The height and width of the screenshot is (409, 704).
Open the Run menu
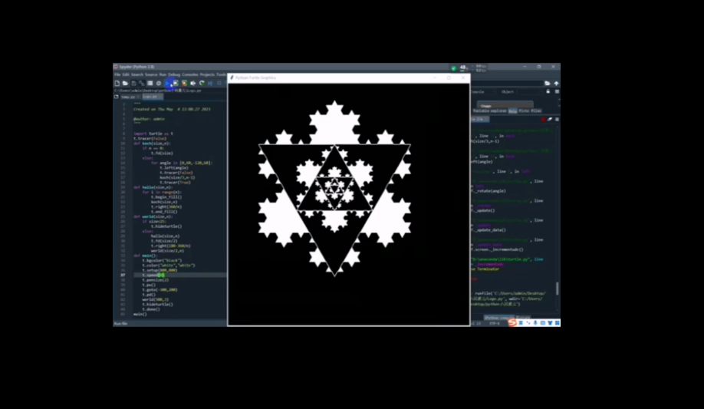[x=163, y=74]
